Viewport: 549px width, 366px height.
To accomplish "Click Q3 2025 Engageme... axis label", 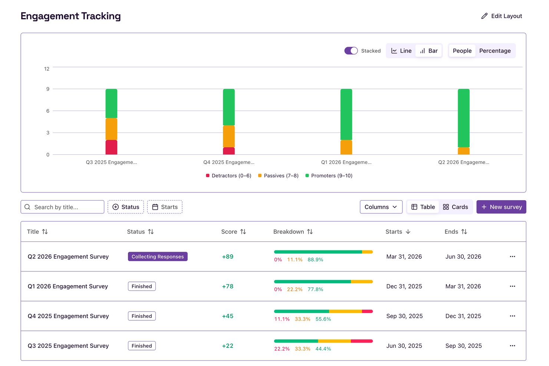I will [x=111, y=162].
